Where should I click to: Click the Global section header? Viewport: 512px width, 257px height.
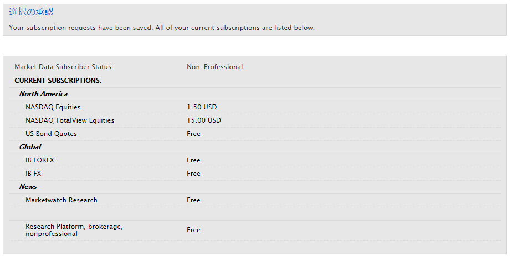[x=30, y=147]
